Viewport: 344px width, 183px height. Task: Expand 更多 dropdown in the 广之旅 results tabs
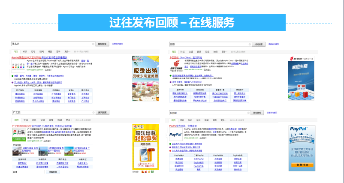pos(69,120)
